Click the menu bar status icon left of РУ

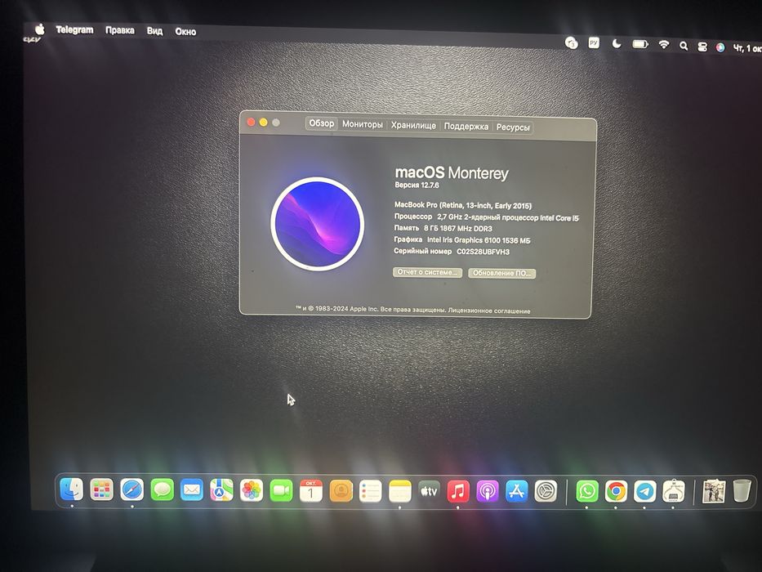tap(572, 42)
